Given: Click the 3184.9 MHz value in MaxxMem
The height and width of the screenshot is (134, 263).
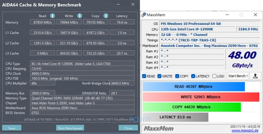Looking at the screenshot, I should click(x=248, y=29).
